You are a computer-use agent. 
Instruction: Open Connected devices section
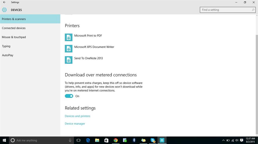pos(30,28)
